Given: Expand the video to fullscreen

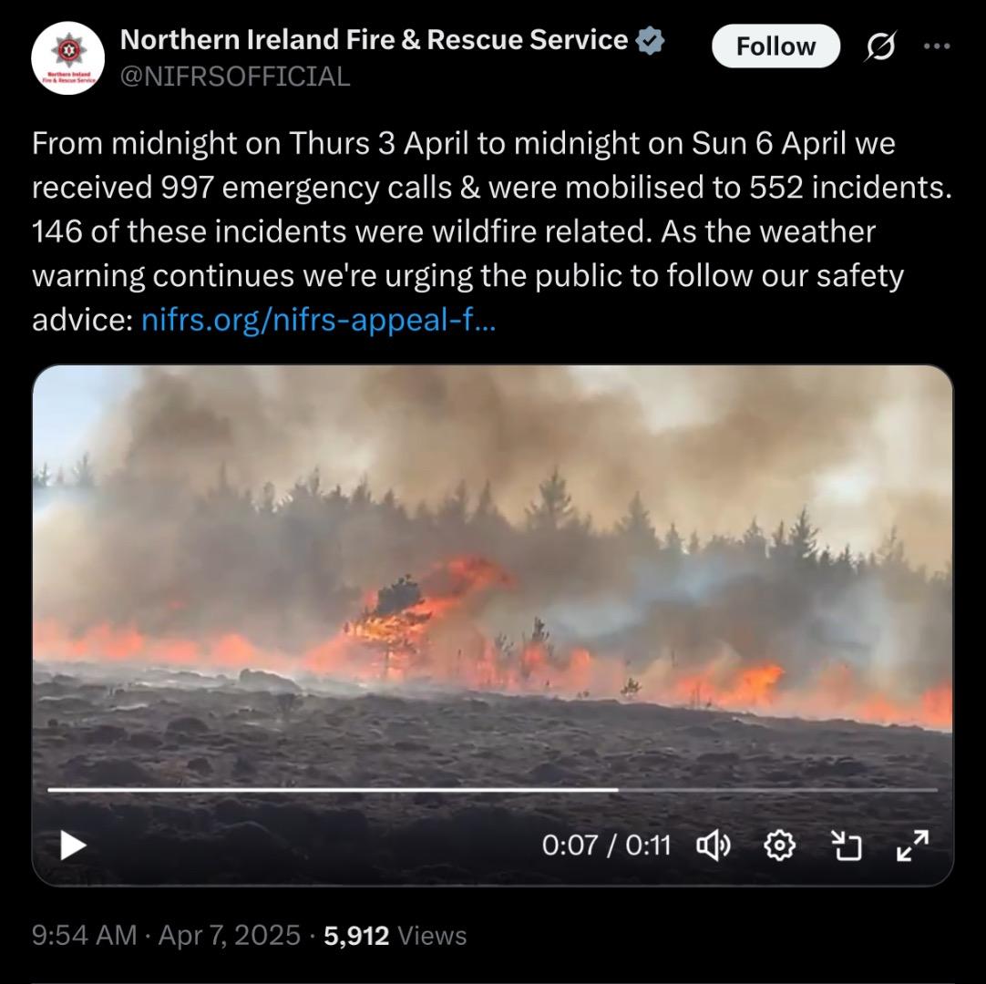Looking at the screenshot, I should coord(912,845).
